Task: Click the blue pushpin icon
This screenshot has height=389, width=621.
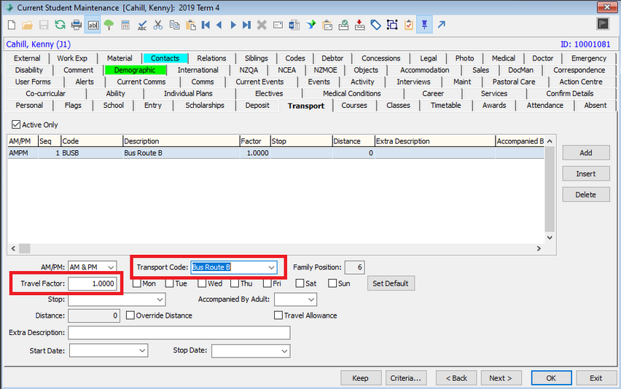Action: [424, 25]
